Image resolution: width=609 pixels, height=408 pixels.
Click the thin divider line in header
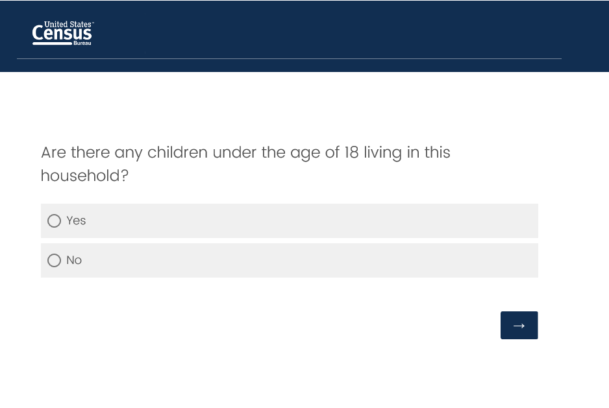pyautogui.click(x=289, y=59)
